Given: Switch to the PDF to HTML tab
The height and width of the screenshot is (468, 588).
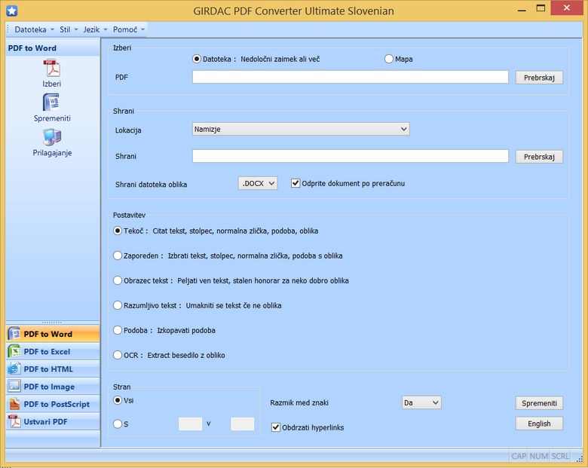Looking at the screenshot, I should coord(53,369).
